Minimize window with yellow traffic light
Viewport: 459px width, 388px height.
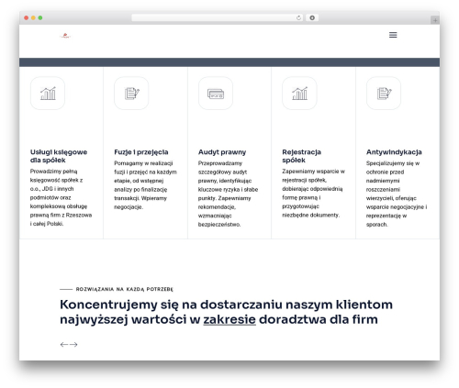pos(33,17)
